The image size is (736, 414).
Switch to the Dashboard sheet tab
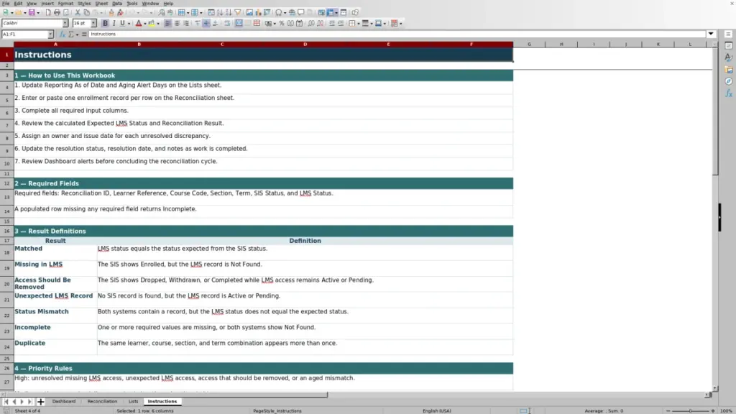(x=64, y=401)
